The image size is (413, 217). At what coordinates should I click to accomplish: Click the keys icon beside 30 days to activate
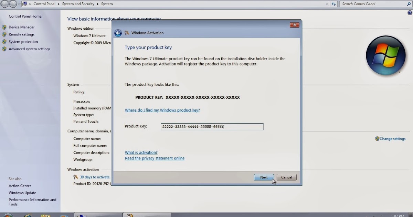pyautogui.click(x=76, y=177)
